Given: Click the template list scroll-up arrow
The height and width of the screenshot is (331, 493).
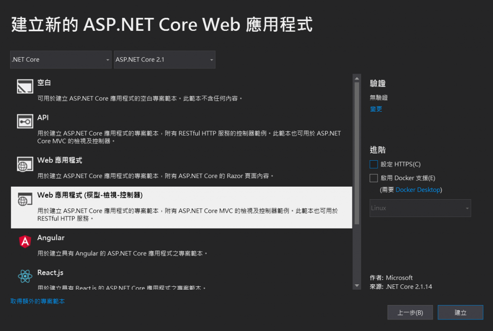Looking at the screenshot, I should click(357, 78).
